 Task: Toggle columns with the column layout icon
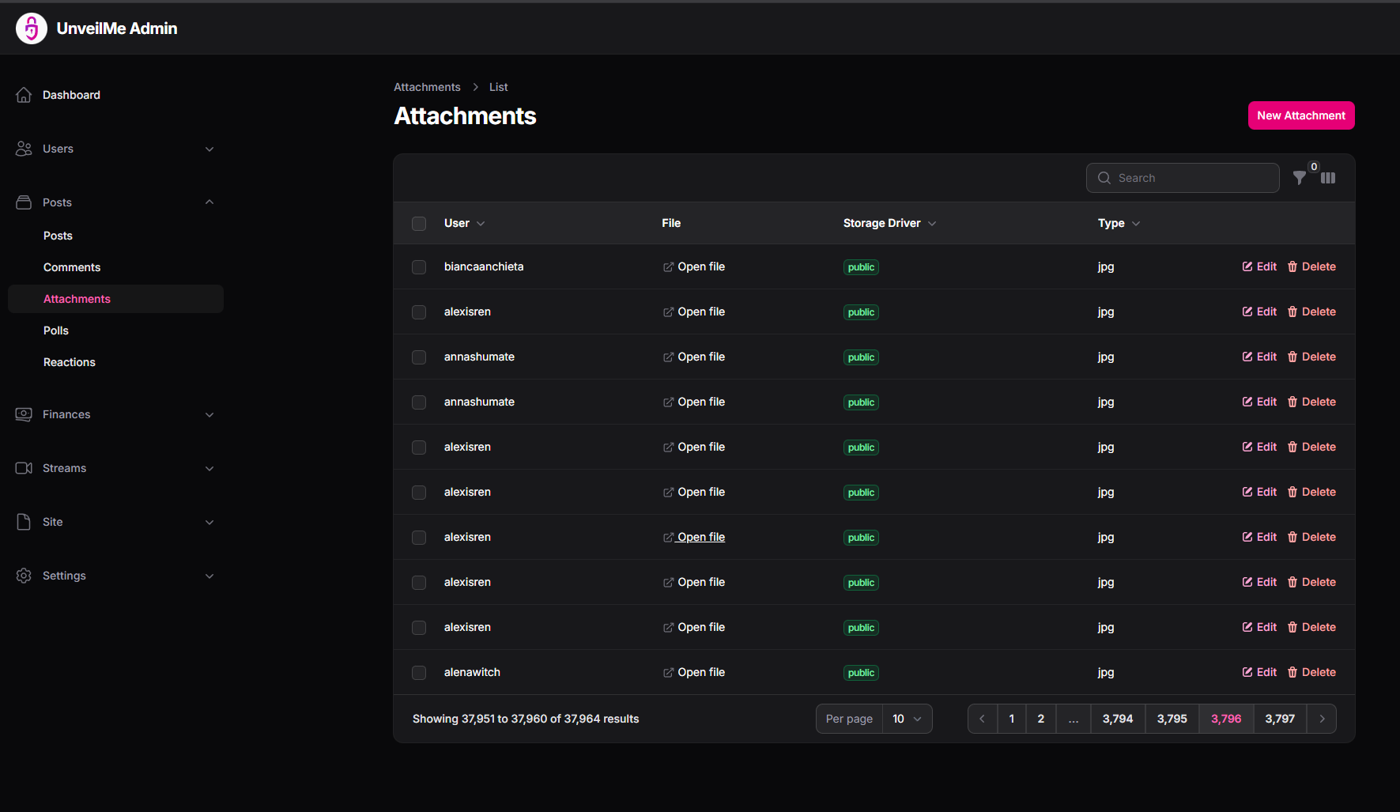[1328, 178]
